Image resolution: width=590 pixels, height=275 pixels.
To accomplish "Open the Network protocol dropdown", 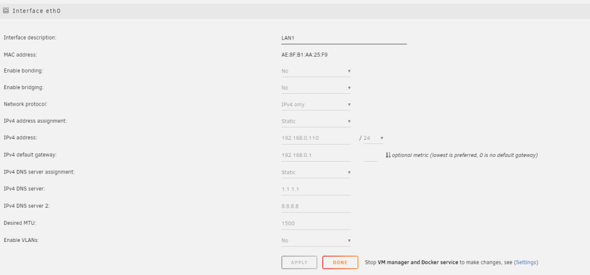I will pyautogui.click(x=316, y=104).
